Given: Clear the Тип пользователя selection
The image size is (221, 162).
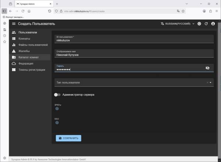Looking at the screenshot, I should point(207,83).
